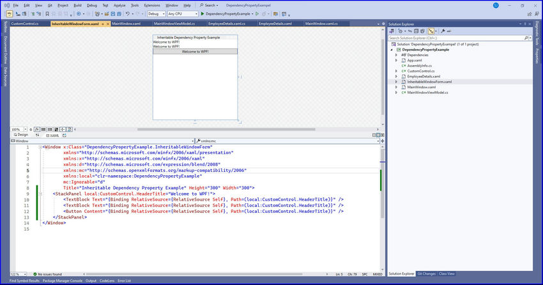This screenshot has height=285, width=543.
Task: Click the designer horizontal scrollbar
Action: tap(226, 130)
